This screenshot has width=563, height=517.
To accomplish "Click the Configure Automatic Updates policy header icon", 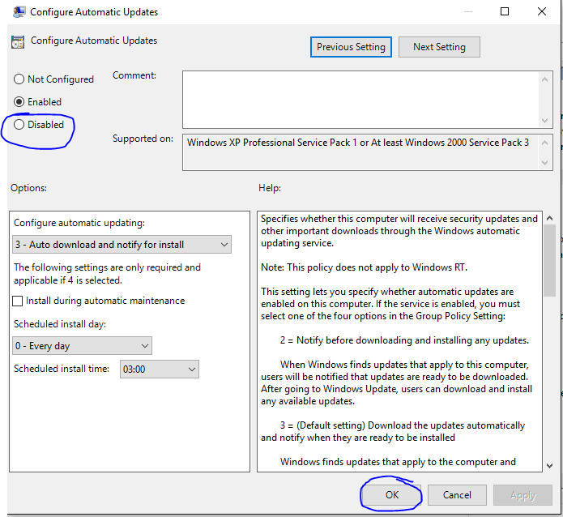I will [x=18, y=41].
